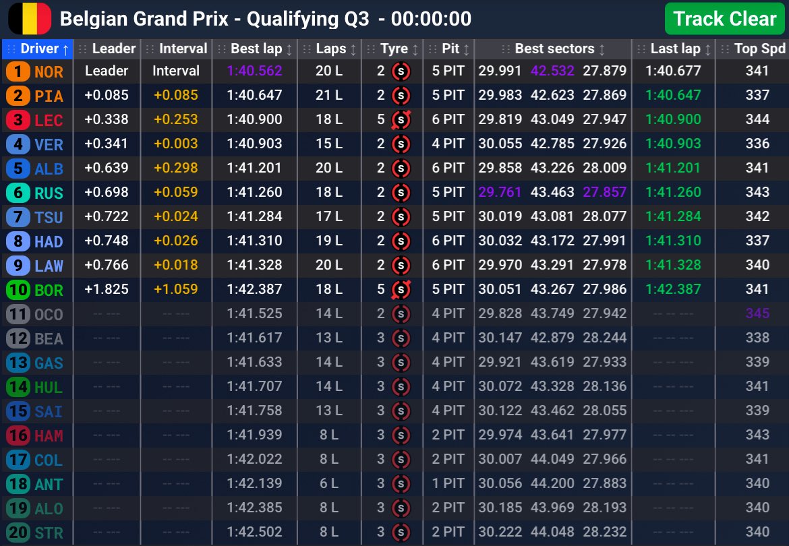The height and width of the screenshot is (546, 789).
Task: Click the Best lap column grip handle
Action: click(221, 49)
